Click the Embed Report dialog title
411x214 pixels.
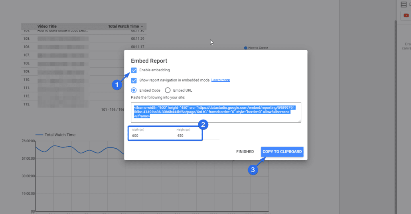[x=149, y=61]
